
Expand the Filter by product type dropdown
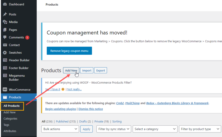point(200,129)
